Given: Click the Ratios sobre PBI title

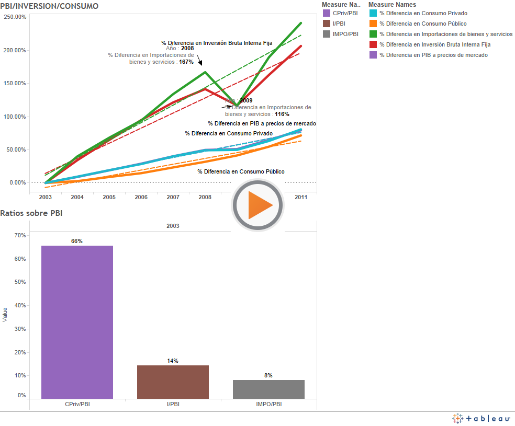Looking at the screenshot, I should (x=31, y=213).
